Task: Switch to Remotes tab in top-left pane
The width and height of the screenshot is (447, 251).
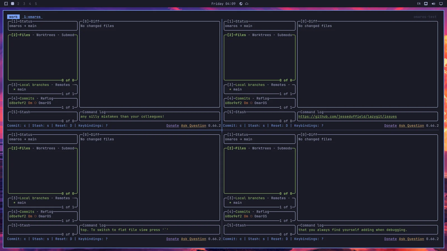Action: point(63,85)
